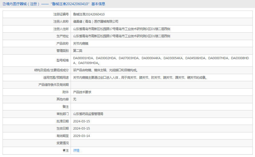Click the 其他内容 label

pyautogui.click(x=62, y=99)
